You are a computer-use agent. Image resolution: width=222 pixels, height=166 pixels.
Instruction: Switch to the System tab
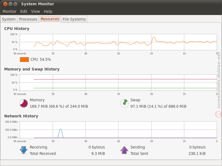[9, 19]
